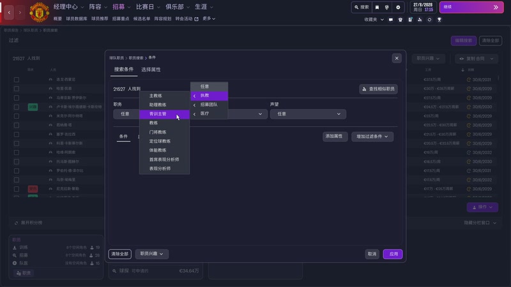
Task: Tick the checkbox in the first staff row
Action: click(x=17, y=79)
